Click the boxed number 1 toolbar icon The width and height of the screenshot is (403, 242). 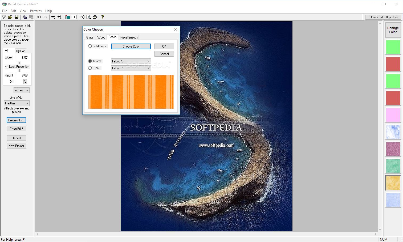74,17
